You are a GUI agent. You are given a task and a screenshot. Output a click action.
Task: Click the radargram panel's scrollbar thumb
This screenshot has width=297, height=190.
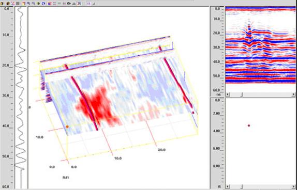coord(242,94)
